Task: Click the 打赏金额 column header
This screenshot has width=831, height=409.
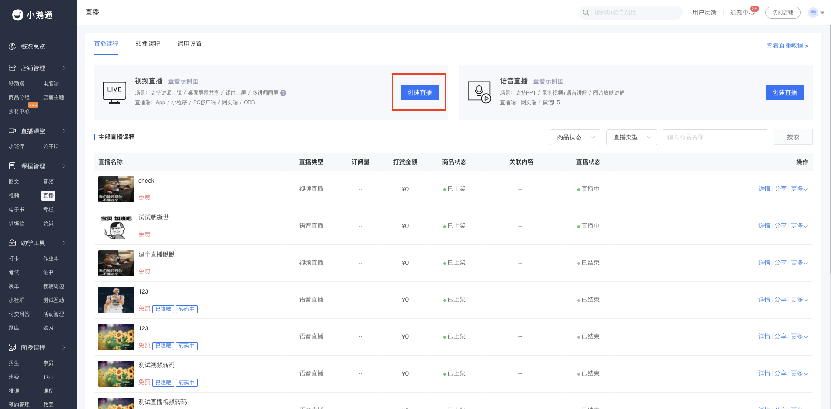Action: click(x=405, y=162)
